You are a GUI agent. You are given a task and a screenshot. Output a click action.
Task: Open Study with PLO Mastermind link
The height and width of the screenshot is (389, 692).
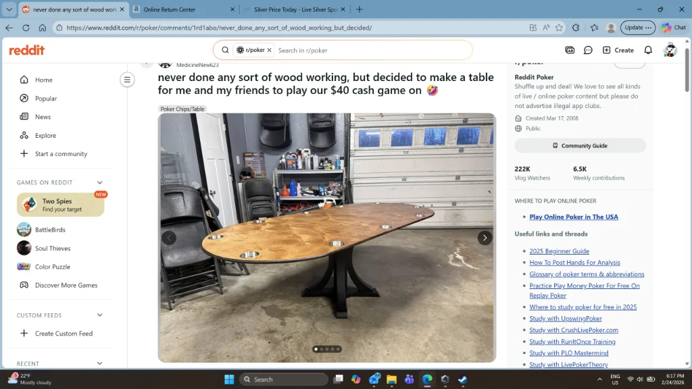tap(568, 353)
